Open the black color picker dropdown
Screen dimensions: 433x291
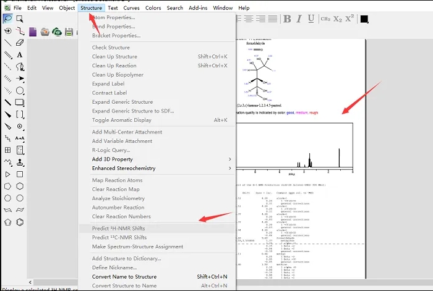click(364, 19)
